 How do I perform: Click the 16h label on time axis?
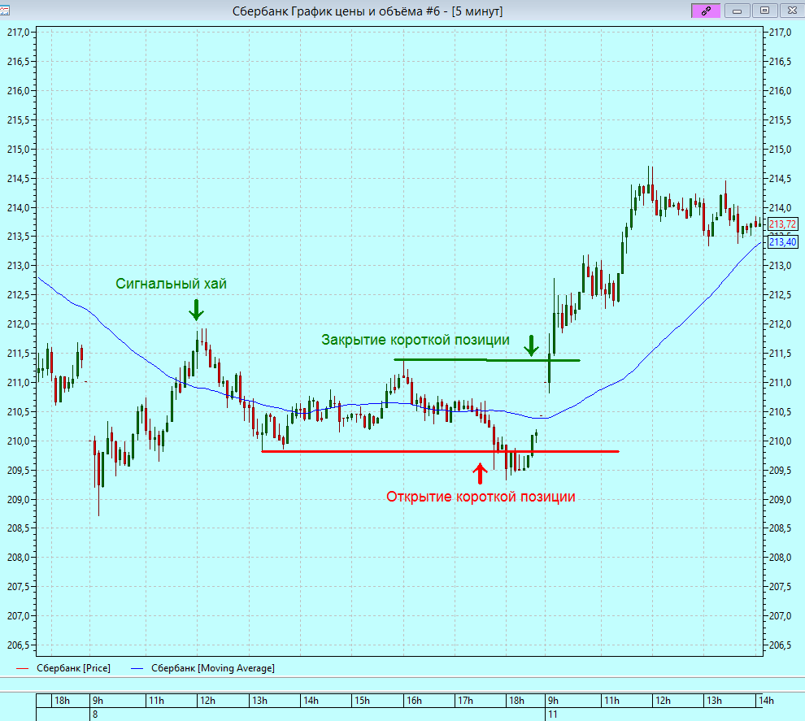pyautogui.click(x=414, y=701)
